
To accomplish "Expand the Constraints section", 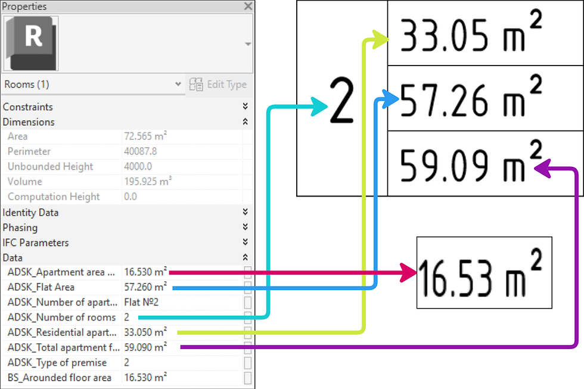I will 245,107.
